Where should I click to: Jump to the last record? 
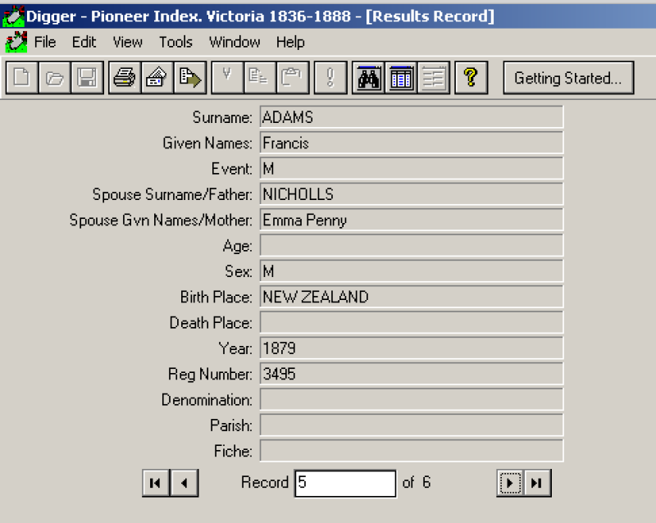[537, 483]
